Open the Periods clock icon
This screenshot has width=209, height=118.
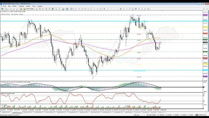(67, 9)
